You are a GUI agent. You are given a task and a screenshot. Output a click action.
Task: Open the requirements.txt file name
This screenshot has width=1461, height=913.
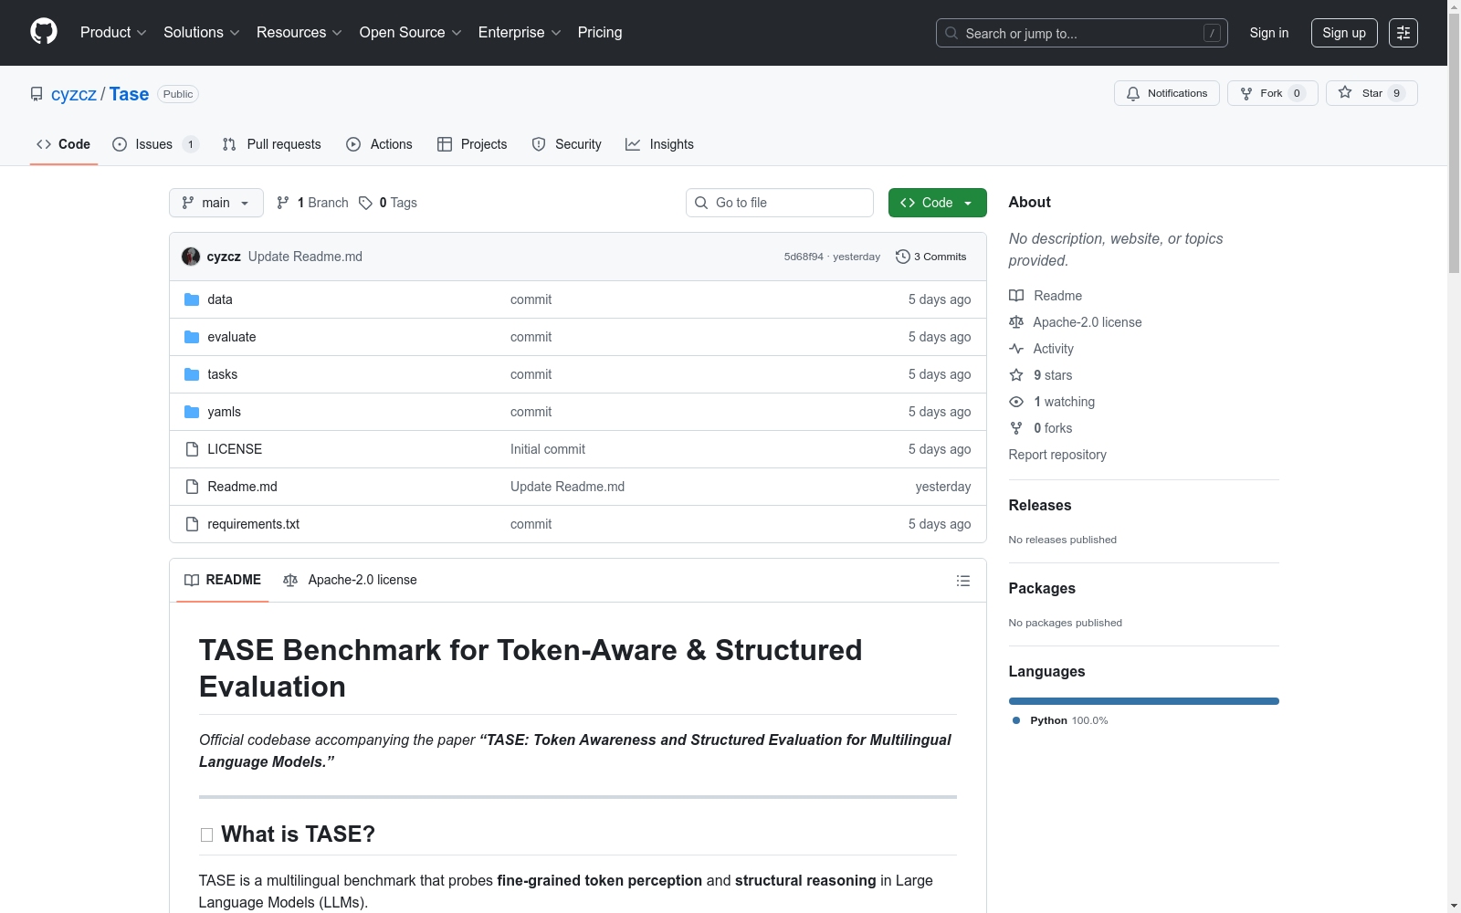(253, 524)
